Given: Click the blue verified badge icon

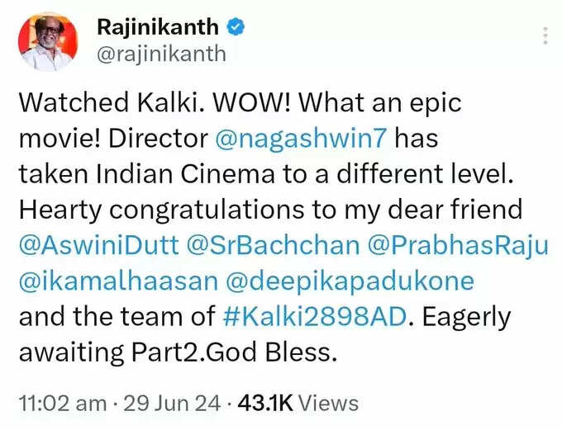Looking at the screenshot, I should coord(236,27).
